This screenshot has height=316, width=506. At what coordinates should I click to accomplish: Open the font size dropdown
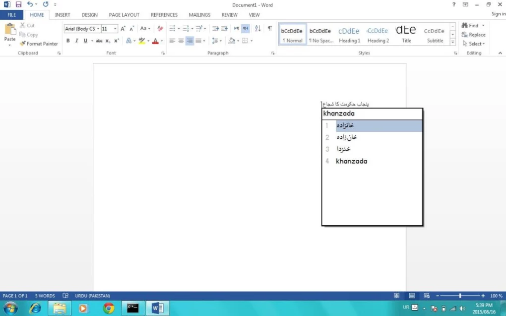[116, 29]
